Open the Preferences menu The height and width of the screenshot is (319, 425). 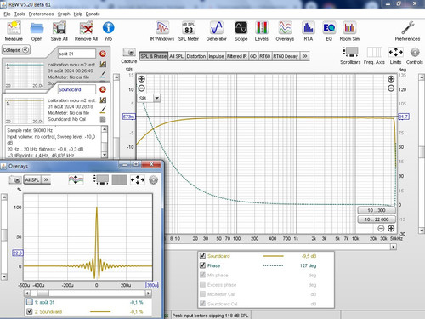coord(41,14)
